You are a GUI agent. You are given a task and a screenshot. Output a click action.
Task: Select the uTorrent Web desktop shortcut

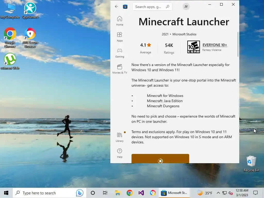pyautogui.click(x=10, y=61)
